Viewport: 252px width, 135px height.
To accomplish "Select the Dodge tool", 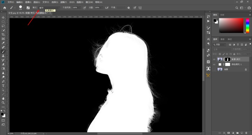I will point(3,77).
